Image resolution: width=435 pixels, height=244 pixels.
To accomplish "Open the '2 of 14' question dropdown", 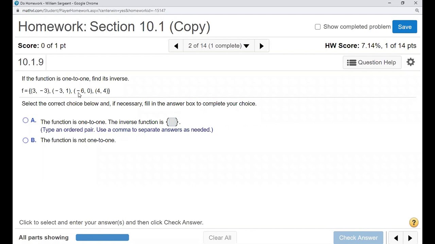I will 219,46.
